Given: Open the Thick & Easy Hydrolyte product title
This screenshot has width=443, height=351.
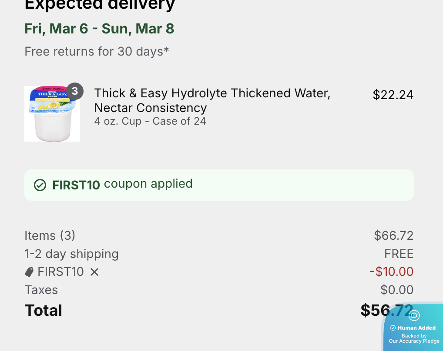Looking at the screenshot, I should pos(212,100).
